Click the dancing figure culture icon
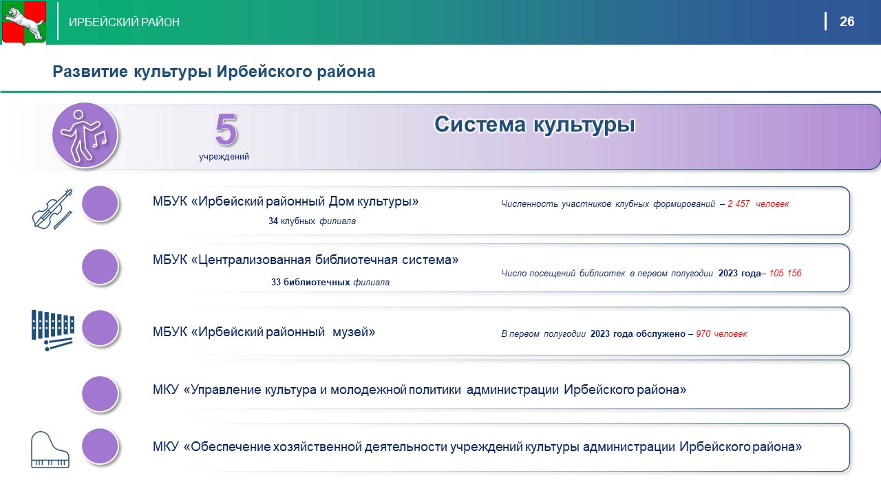 pyautogui.click(x=85, y=135)
